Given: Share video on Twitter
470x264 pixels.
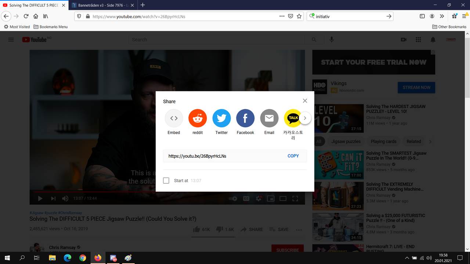Looking at the screenshot, I should (x=221, y=118).
